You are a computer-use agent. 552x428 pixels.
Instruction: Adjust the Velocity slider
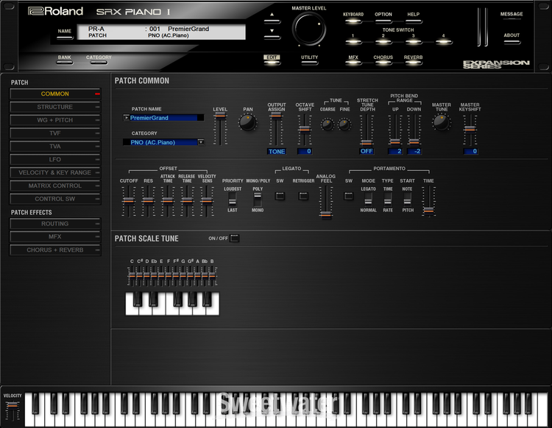pos(13,406)
